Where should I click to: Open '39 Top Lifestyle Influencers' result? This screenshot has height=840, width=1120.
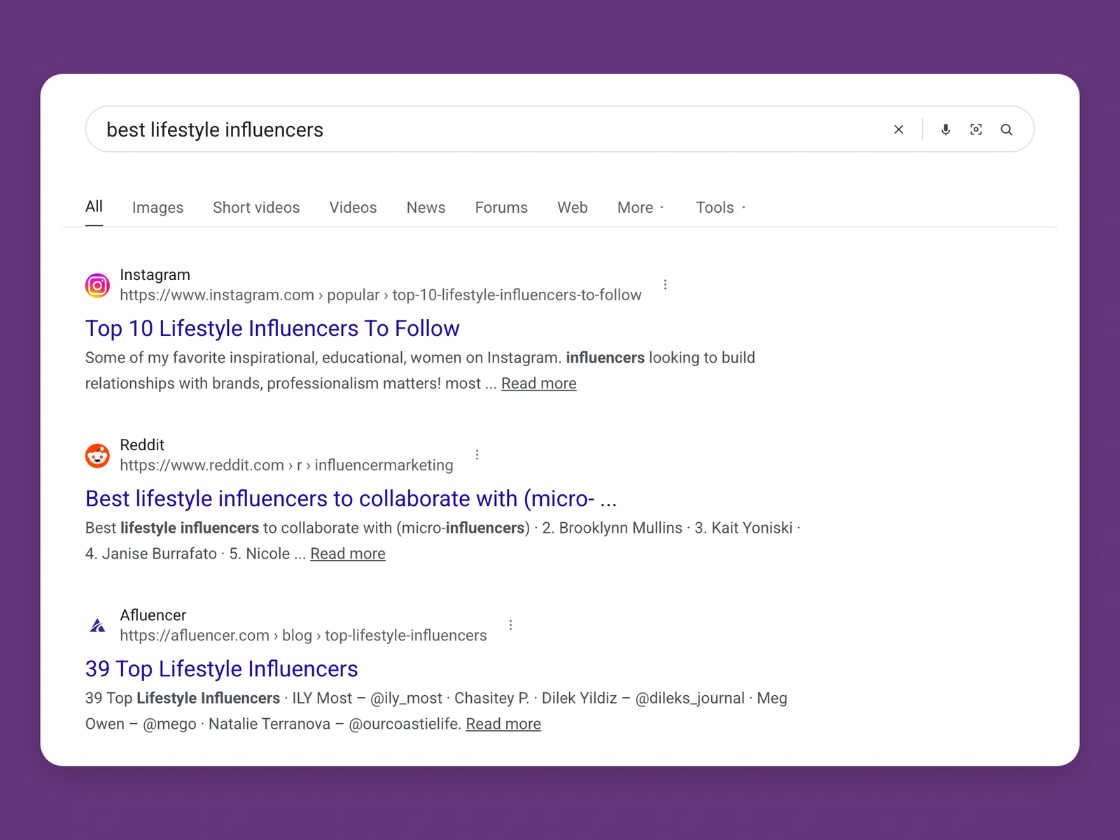click(x=221, y=668)
